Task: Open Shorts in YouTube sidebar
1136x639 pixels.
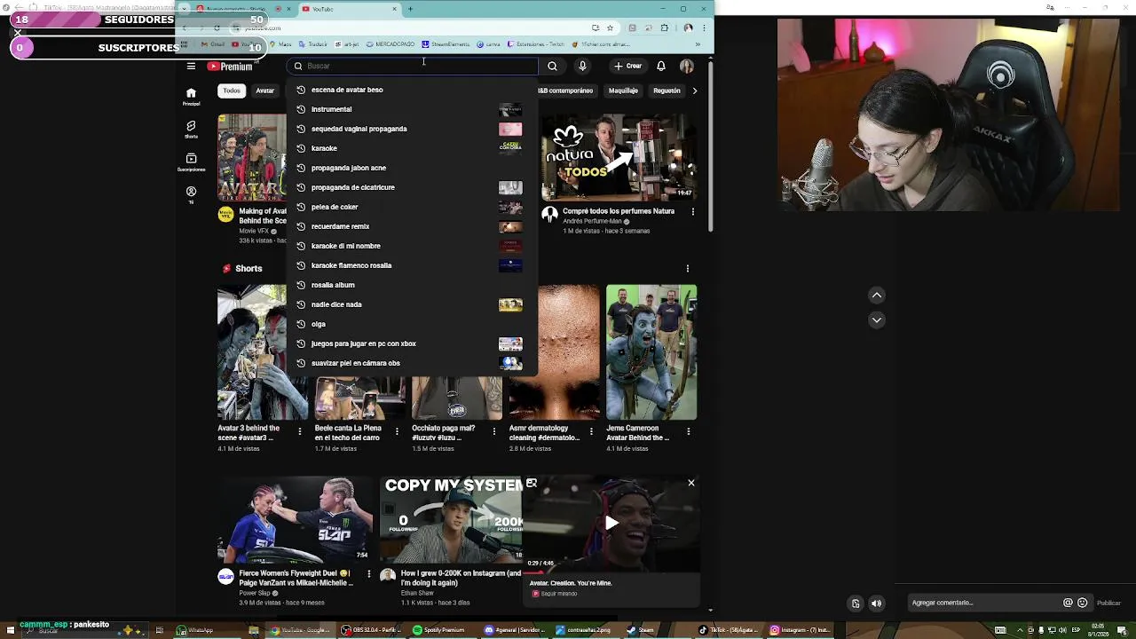Action: 191,130
